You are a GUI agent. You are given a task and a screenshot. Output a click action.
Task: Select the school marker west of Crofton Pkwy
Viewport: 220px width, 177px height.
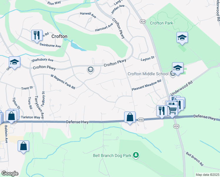tap(14, 62)
